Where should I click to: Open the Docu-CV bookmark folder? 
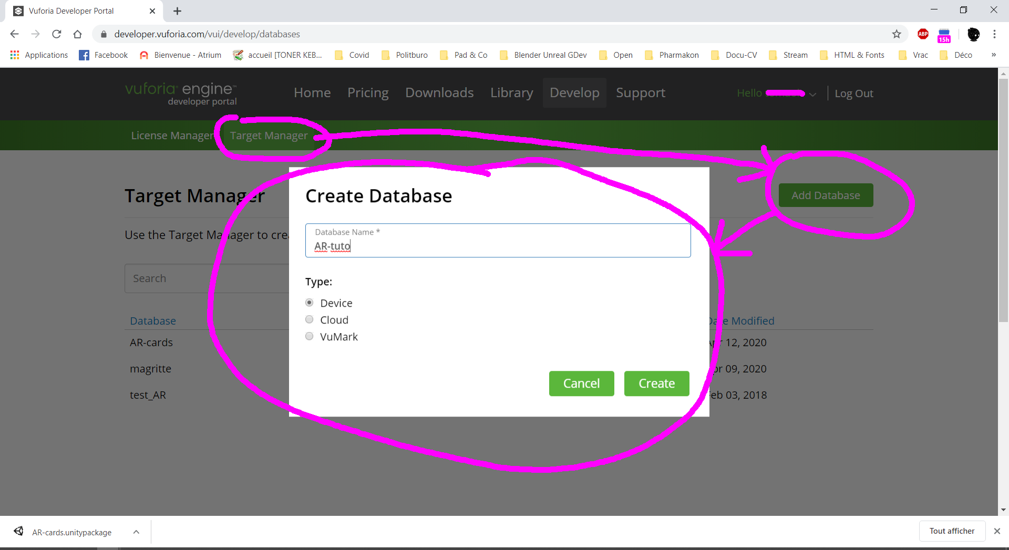tap(734, 55)
